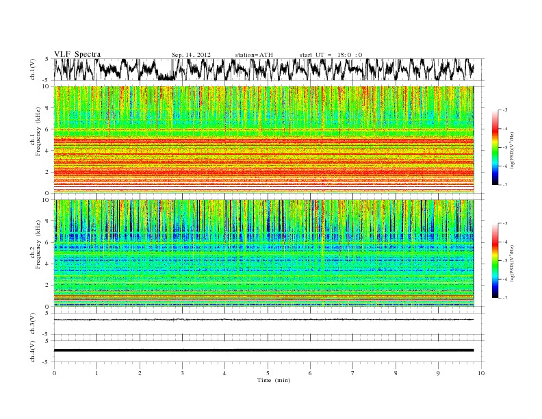Click the "2" kHz tick on ch.1 frequency axis
Screen dimensions: 542x419
tap(47, 172)
